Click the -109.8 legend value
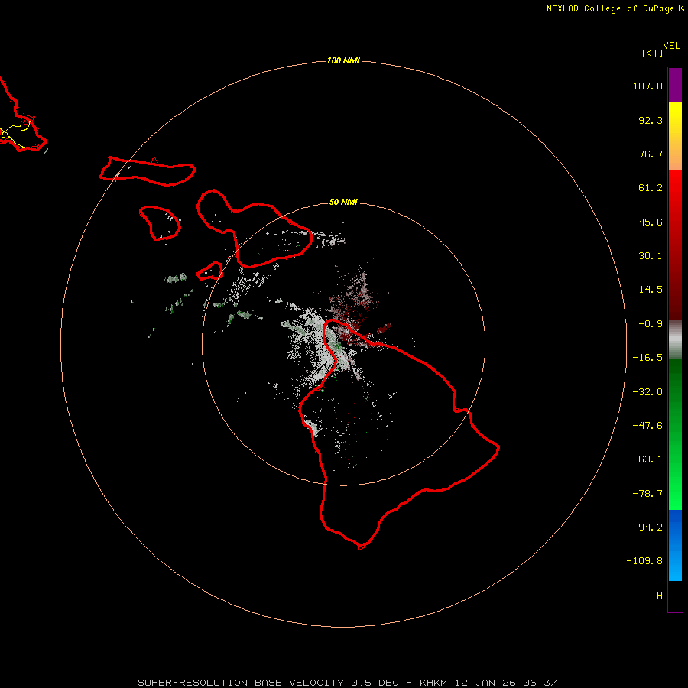 tap(645, 561)
